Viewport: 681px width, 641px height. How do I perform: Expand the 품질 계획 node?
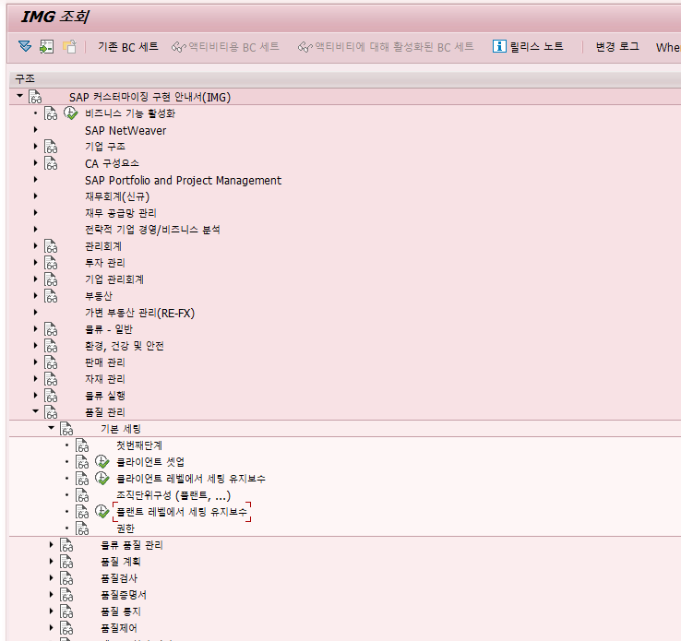52,561
